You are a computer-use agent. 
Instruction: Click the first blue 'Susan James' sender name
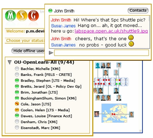63,26
